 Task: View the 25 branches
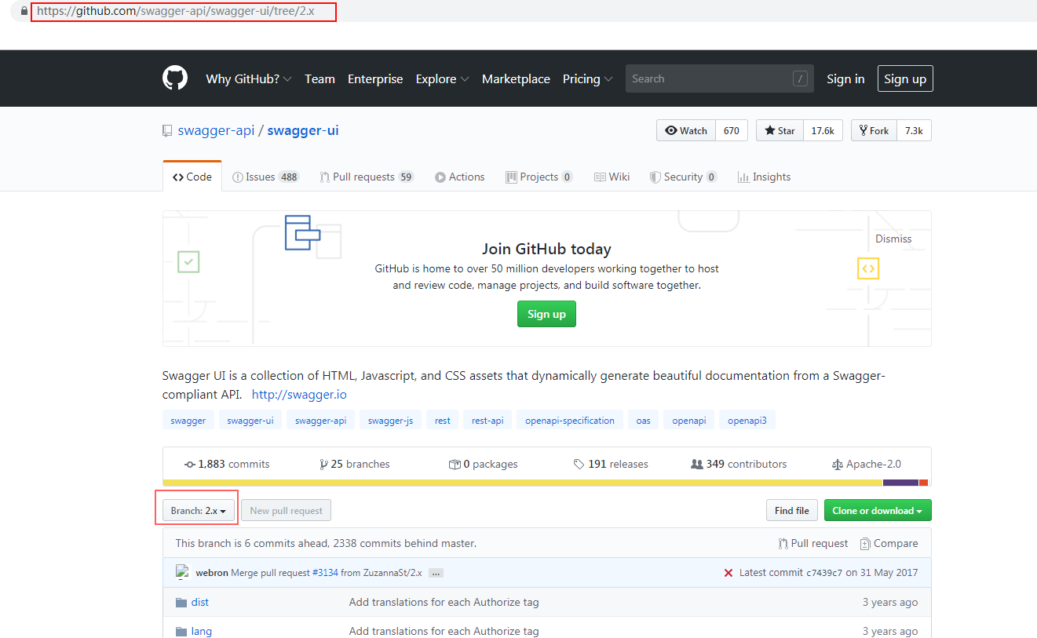pyautogui.click(x=355, y=464)
